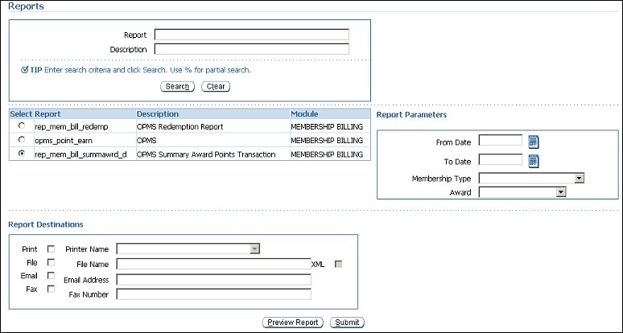The image size is (623, 333).
Task: Click the Preview Report button
Action: click(x=293, y=323)
